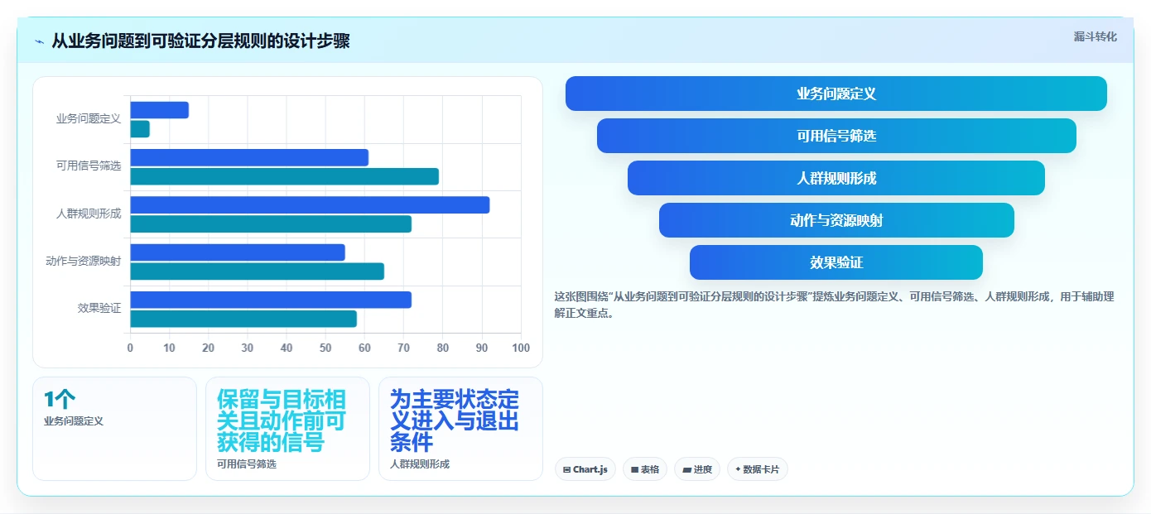This screenshot has width=1151, height=514.
Task: Click the blue bar for 业务问题定义
Action: click(x=160, y=110)
